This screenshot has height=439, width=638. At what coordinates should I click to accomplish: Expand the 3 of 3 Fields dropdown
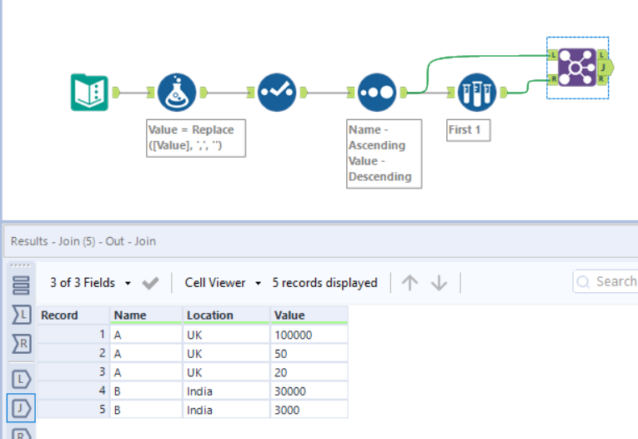(x=90, y=283)
